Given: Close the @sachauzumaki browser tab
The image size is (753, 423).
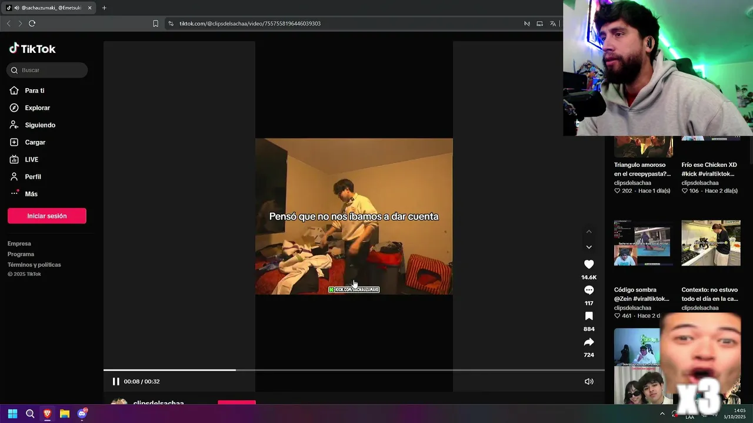Looking at the screenshot, I should pos(90,8).
